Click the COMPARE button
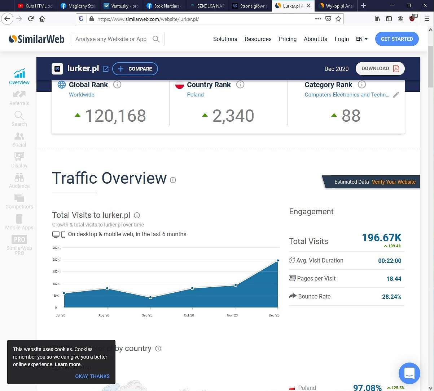The height and width of the screenshot is (391, 434). point(135,69)
